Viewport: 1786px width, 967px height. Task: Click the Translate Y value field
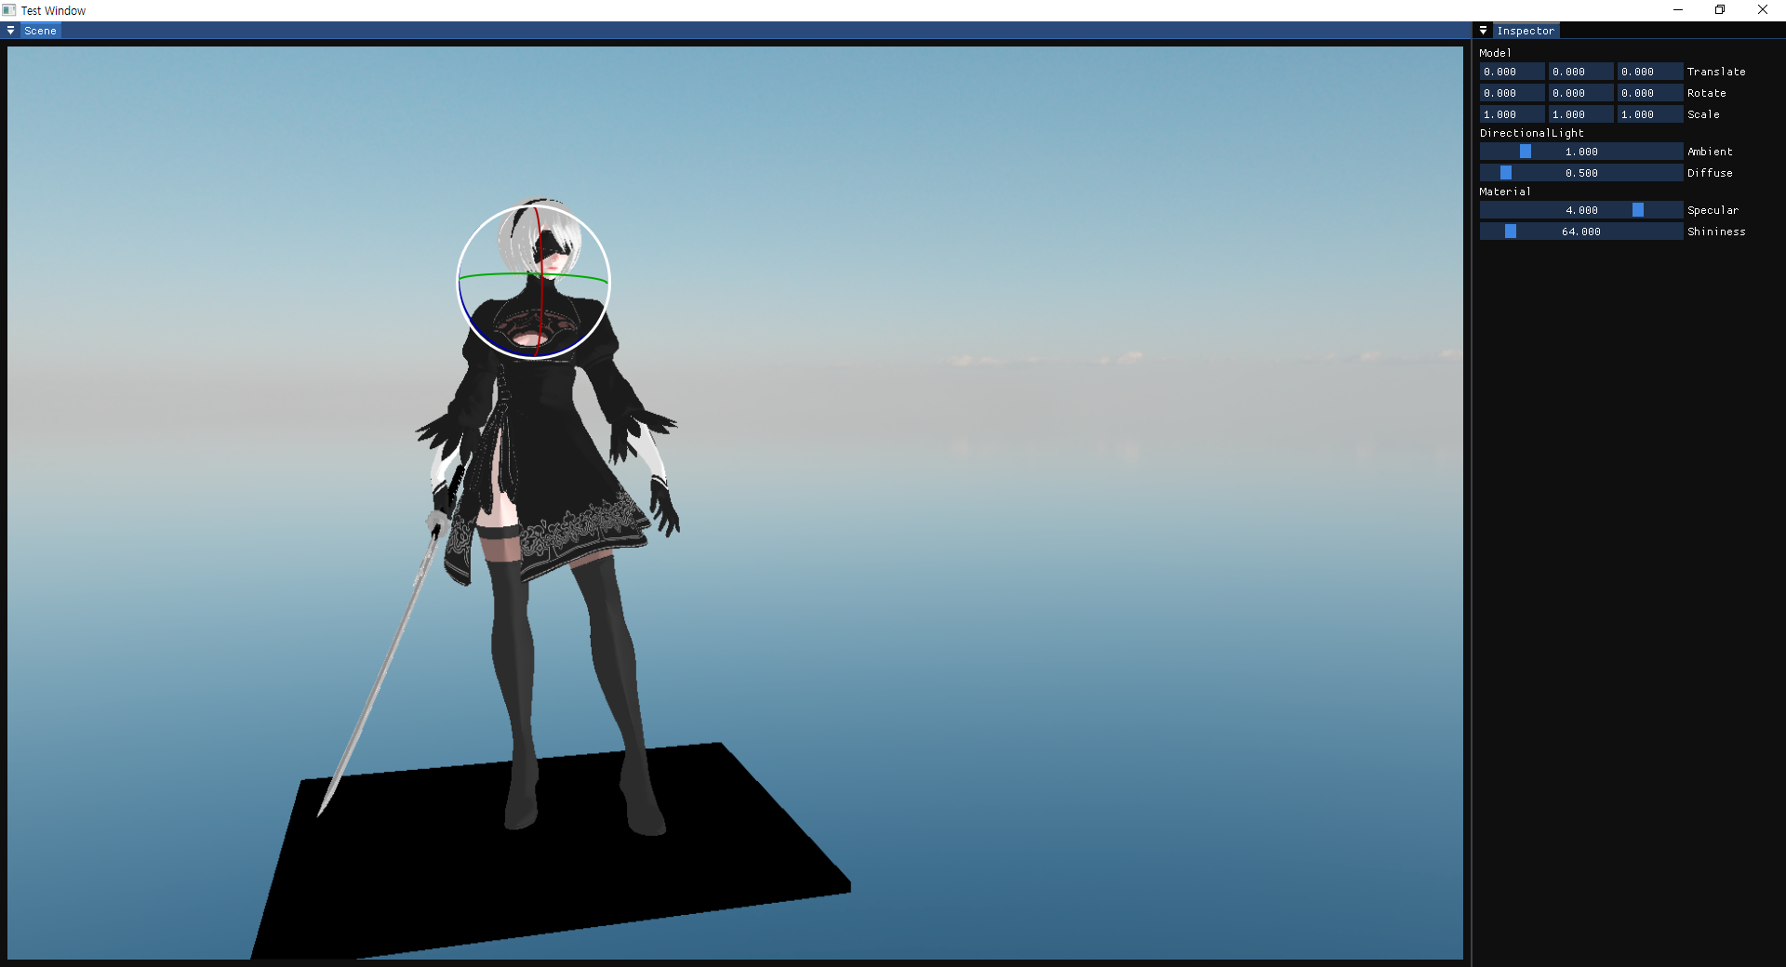pyautogui.click(x=1581, y=72)
